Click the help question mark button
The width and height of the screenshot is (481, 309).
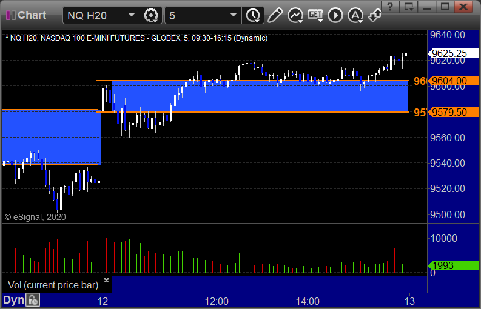[x=390, y=7]
